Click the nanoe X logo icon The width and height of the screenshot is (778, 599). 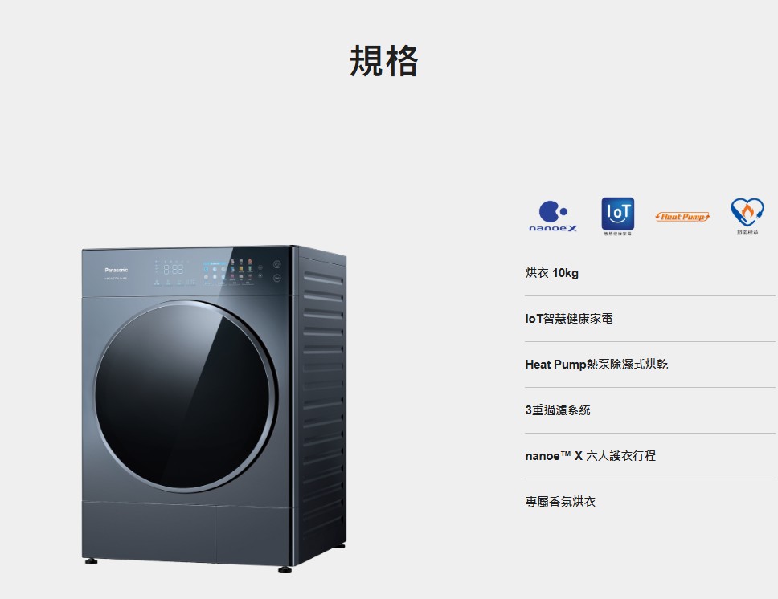click(x=553, y=216)
